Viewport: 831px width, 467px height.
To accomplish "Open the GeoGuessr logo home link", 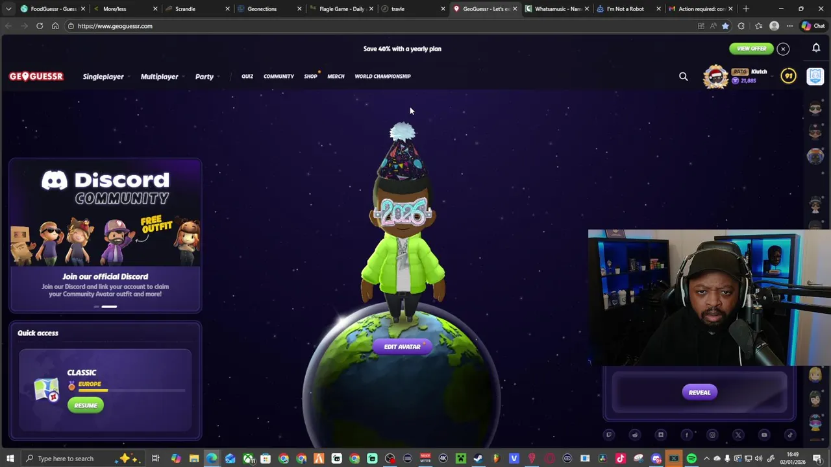I will (x=36, y=77).
